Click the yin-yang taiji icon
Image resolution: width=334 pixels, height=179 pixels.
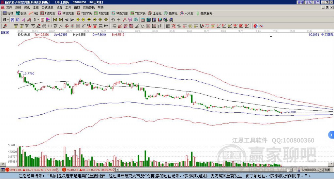coord(256,26)
